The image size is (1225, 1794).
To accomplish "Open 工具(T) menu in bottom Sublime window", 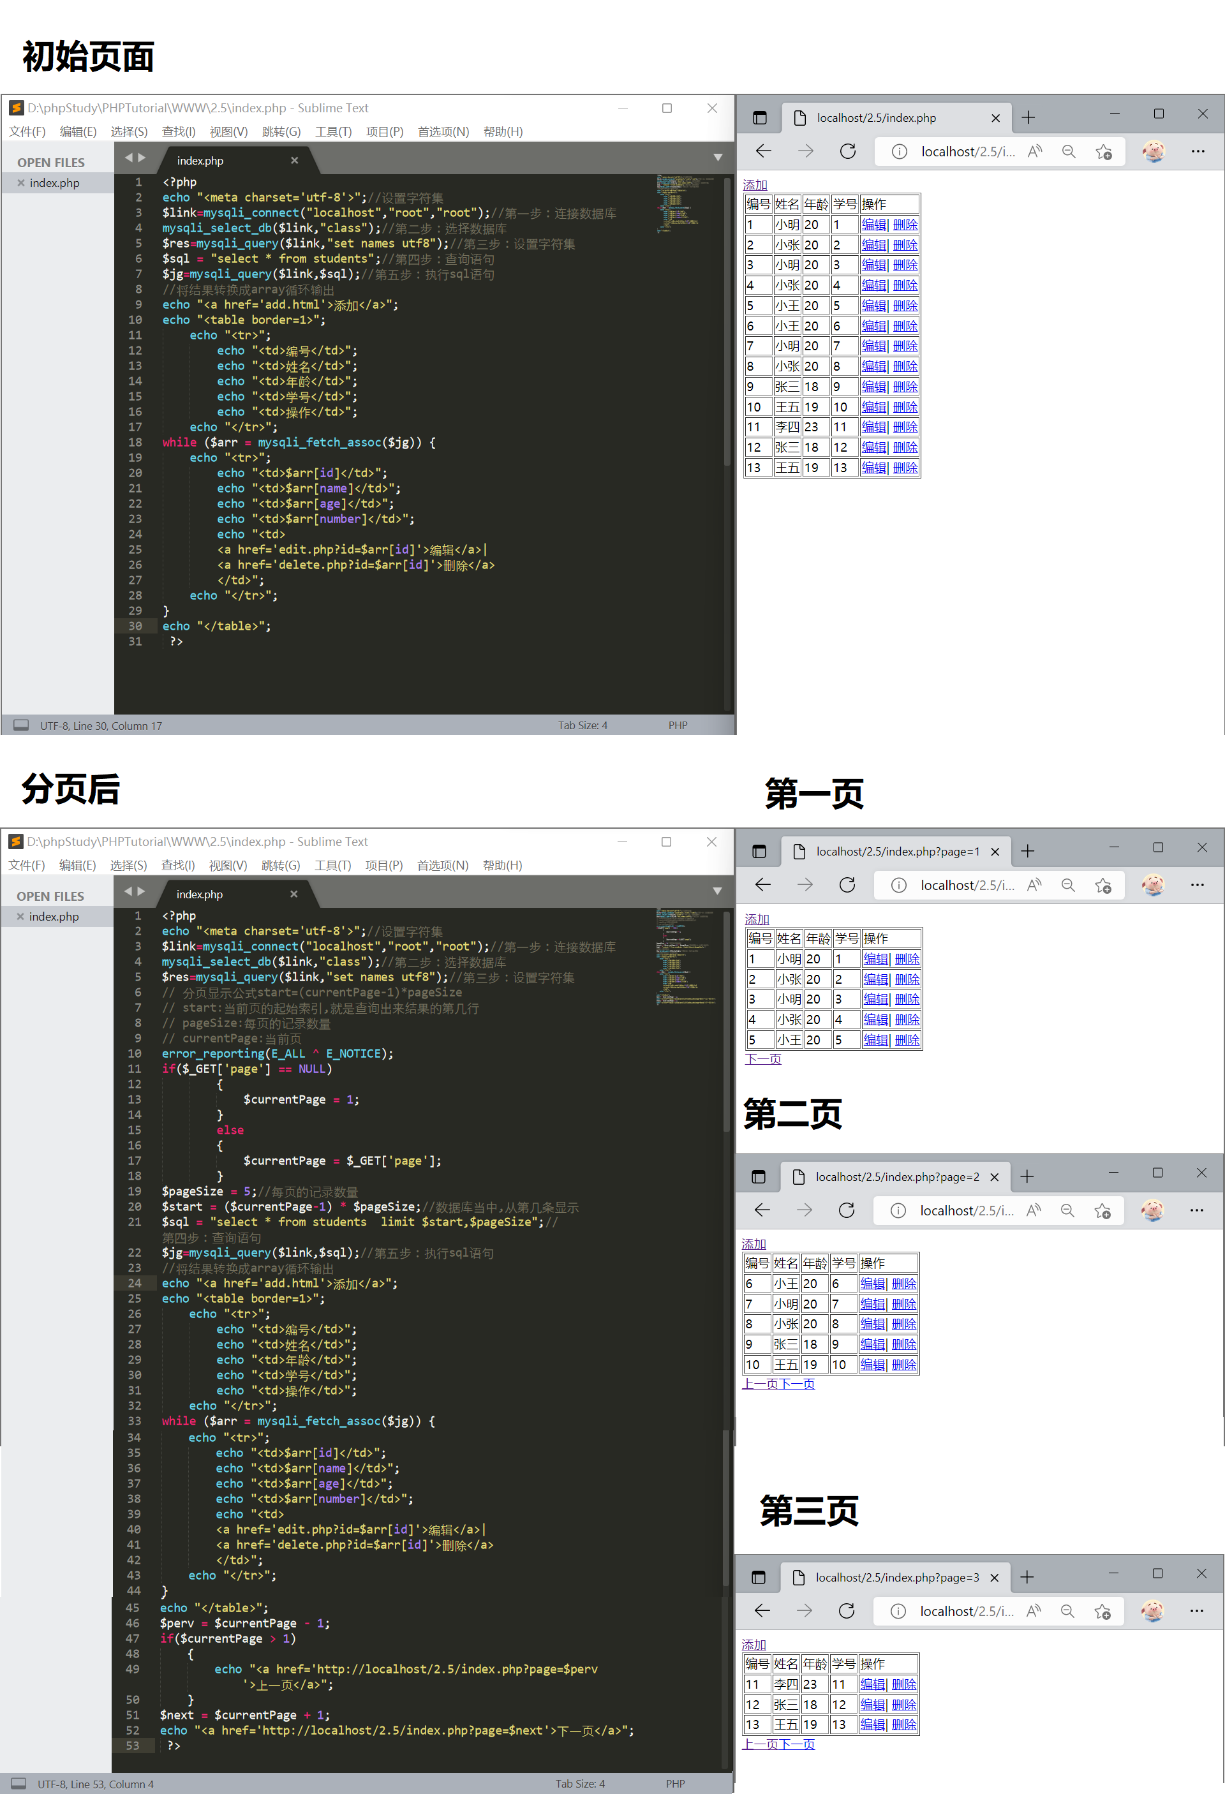I will [332, 865].
